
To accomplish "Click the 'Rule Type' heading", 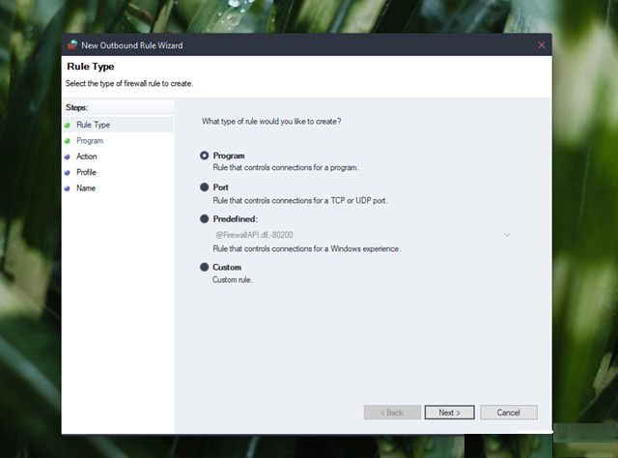I will click(91, 67).
